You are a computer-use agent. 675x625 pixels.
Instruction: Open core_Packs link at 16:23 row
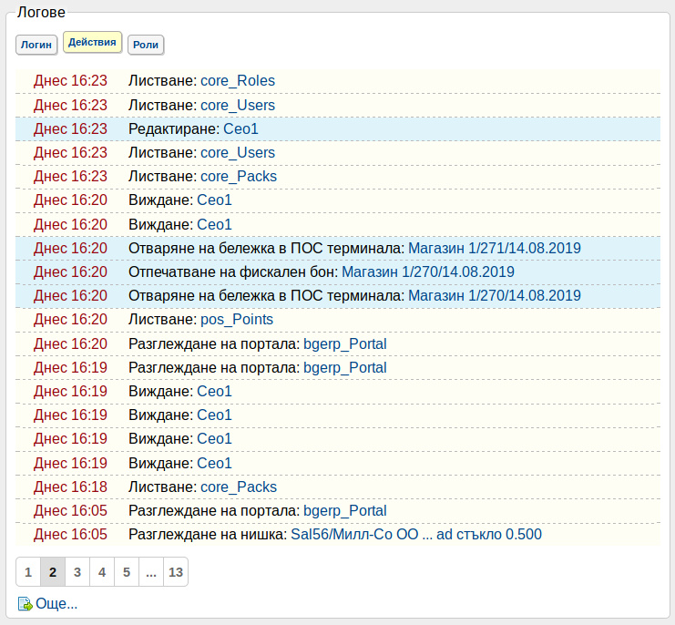pyautogui.click(x=239, y=176)
